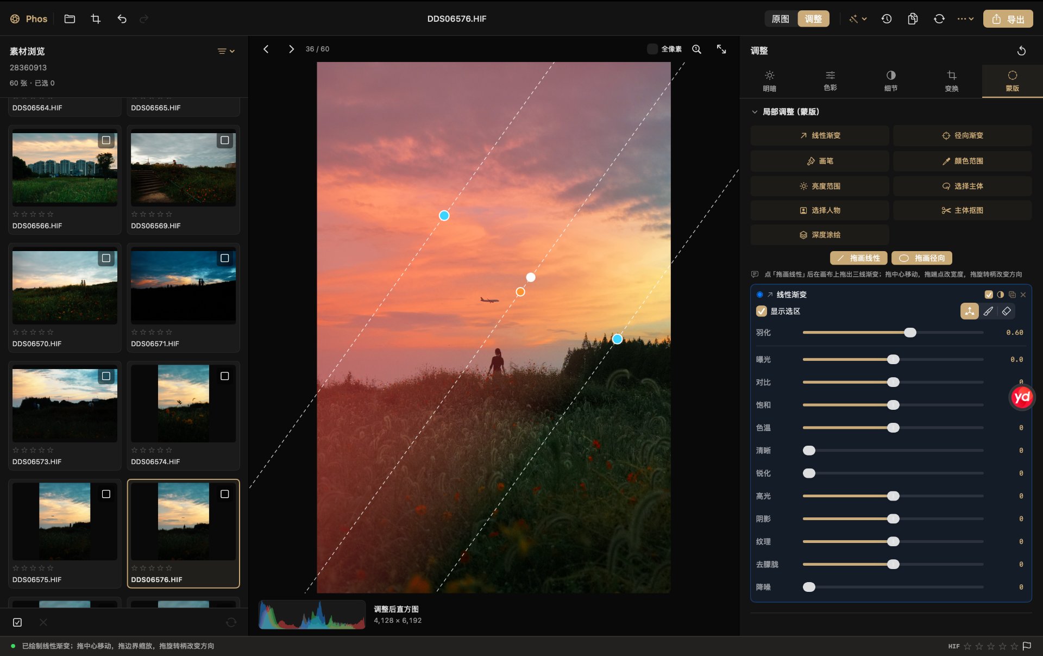Click the copy adjustments clipboard icon
Image resolution: width=1043 pixels, height=656 pixels.
913,19
